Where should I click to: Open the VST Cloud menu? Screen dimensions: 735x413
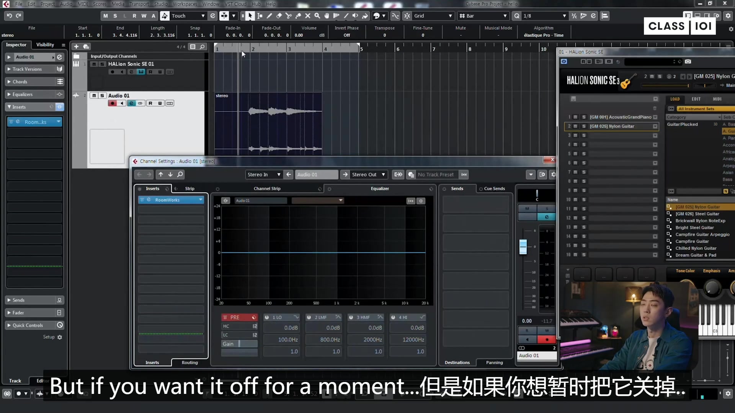235,4
